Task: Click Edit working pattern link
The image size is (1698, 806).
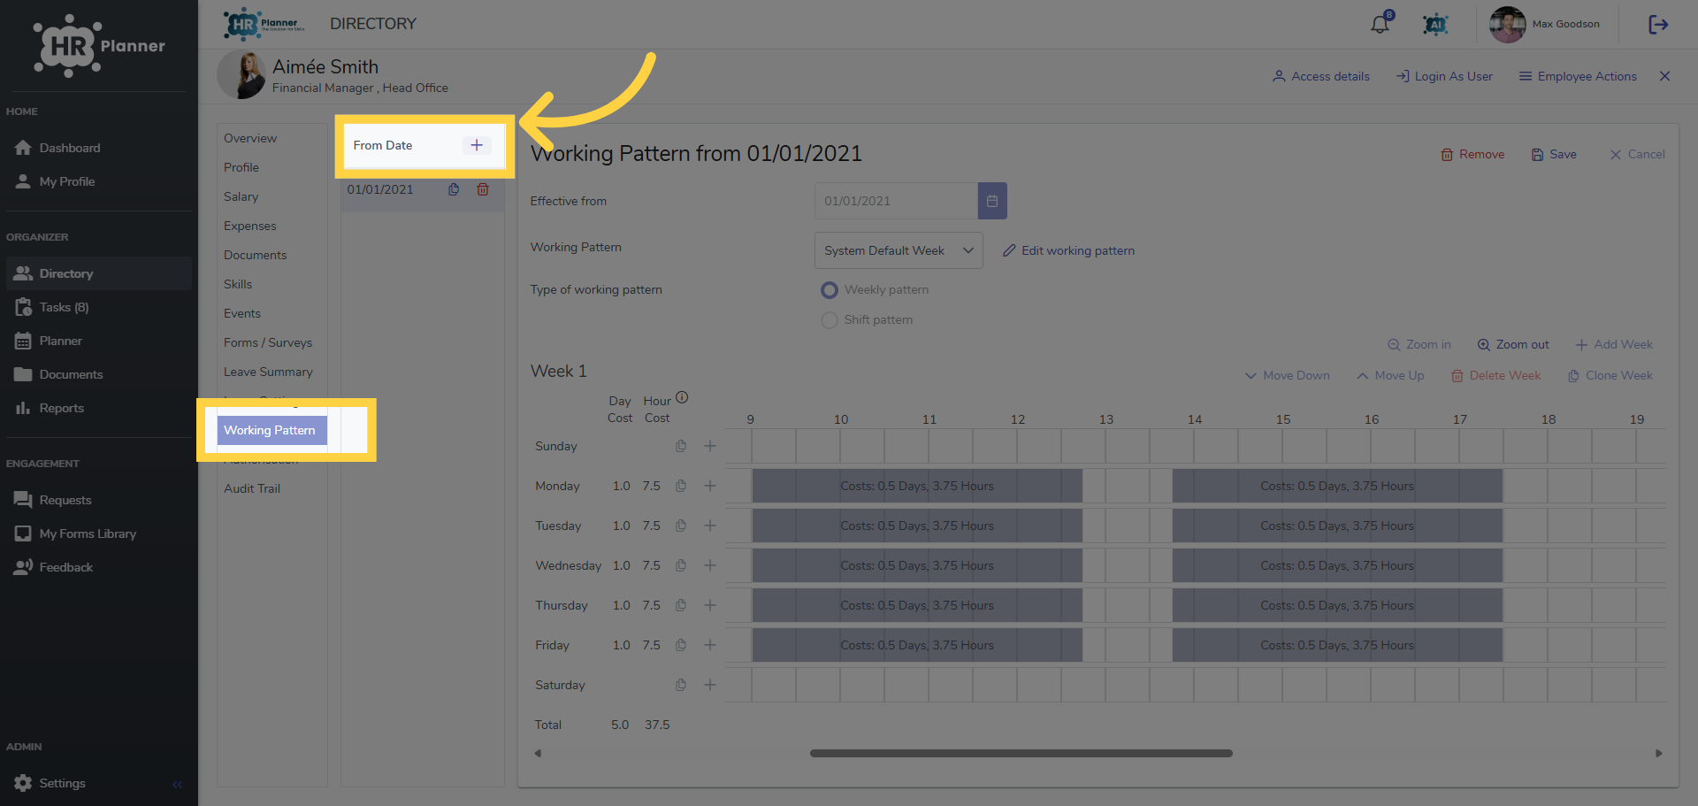Action: [1068, 250]
